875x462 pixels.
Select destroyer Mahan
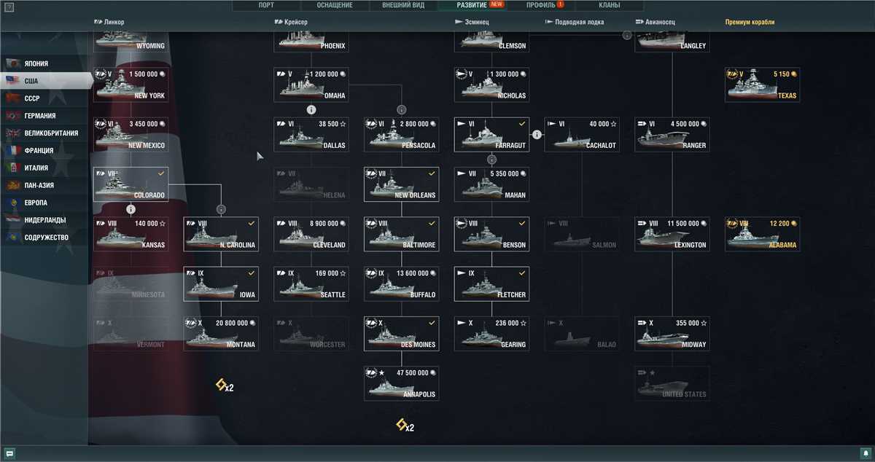pos(492,184)
